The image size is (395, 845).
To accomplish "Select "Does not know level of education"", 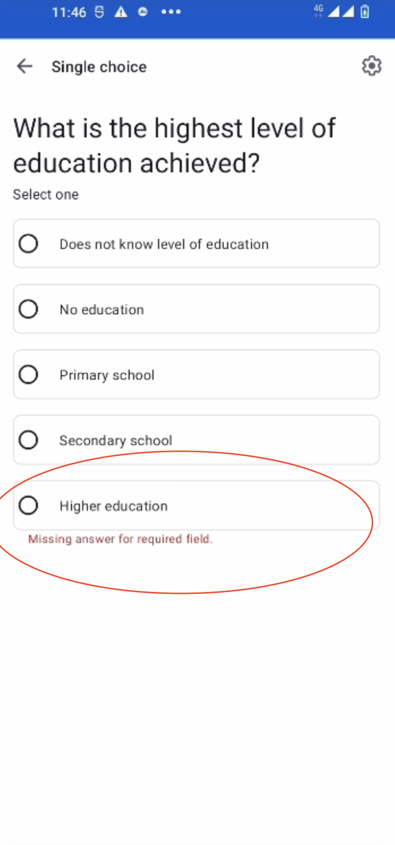I will tap(28, 243).
